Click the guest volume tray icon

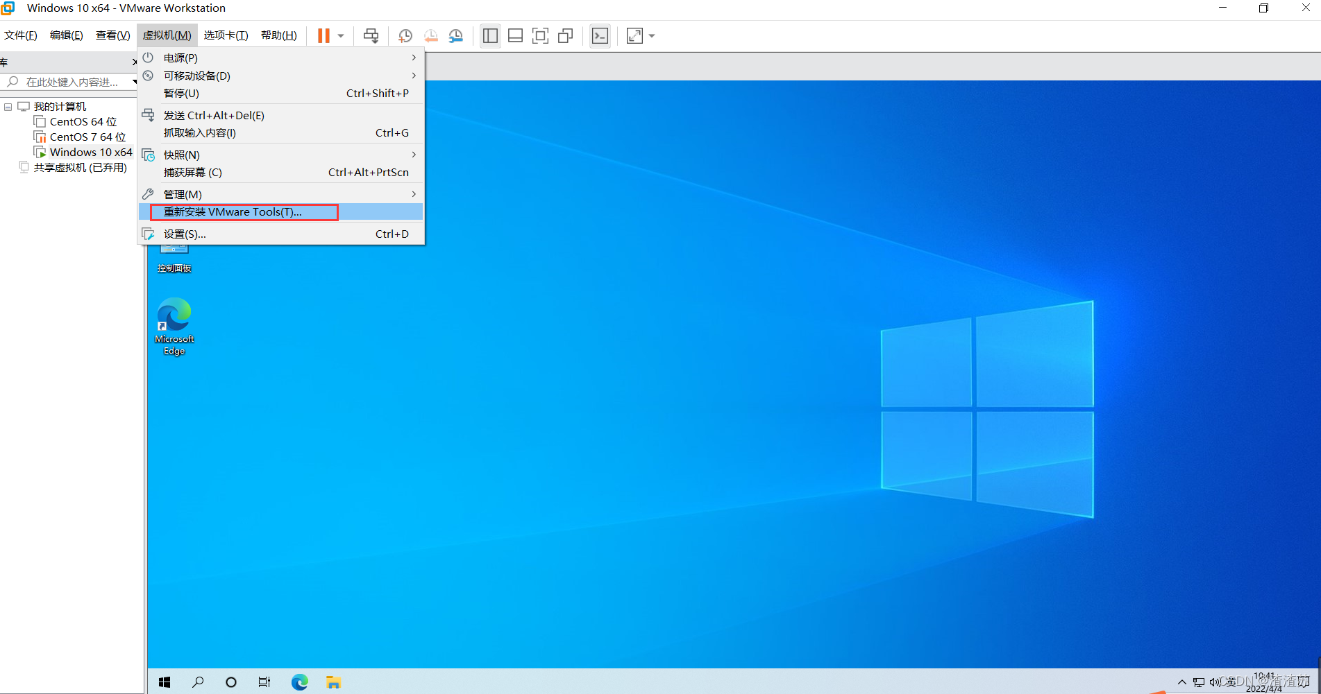pos(1215,682)
